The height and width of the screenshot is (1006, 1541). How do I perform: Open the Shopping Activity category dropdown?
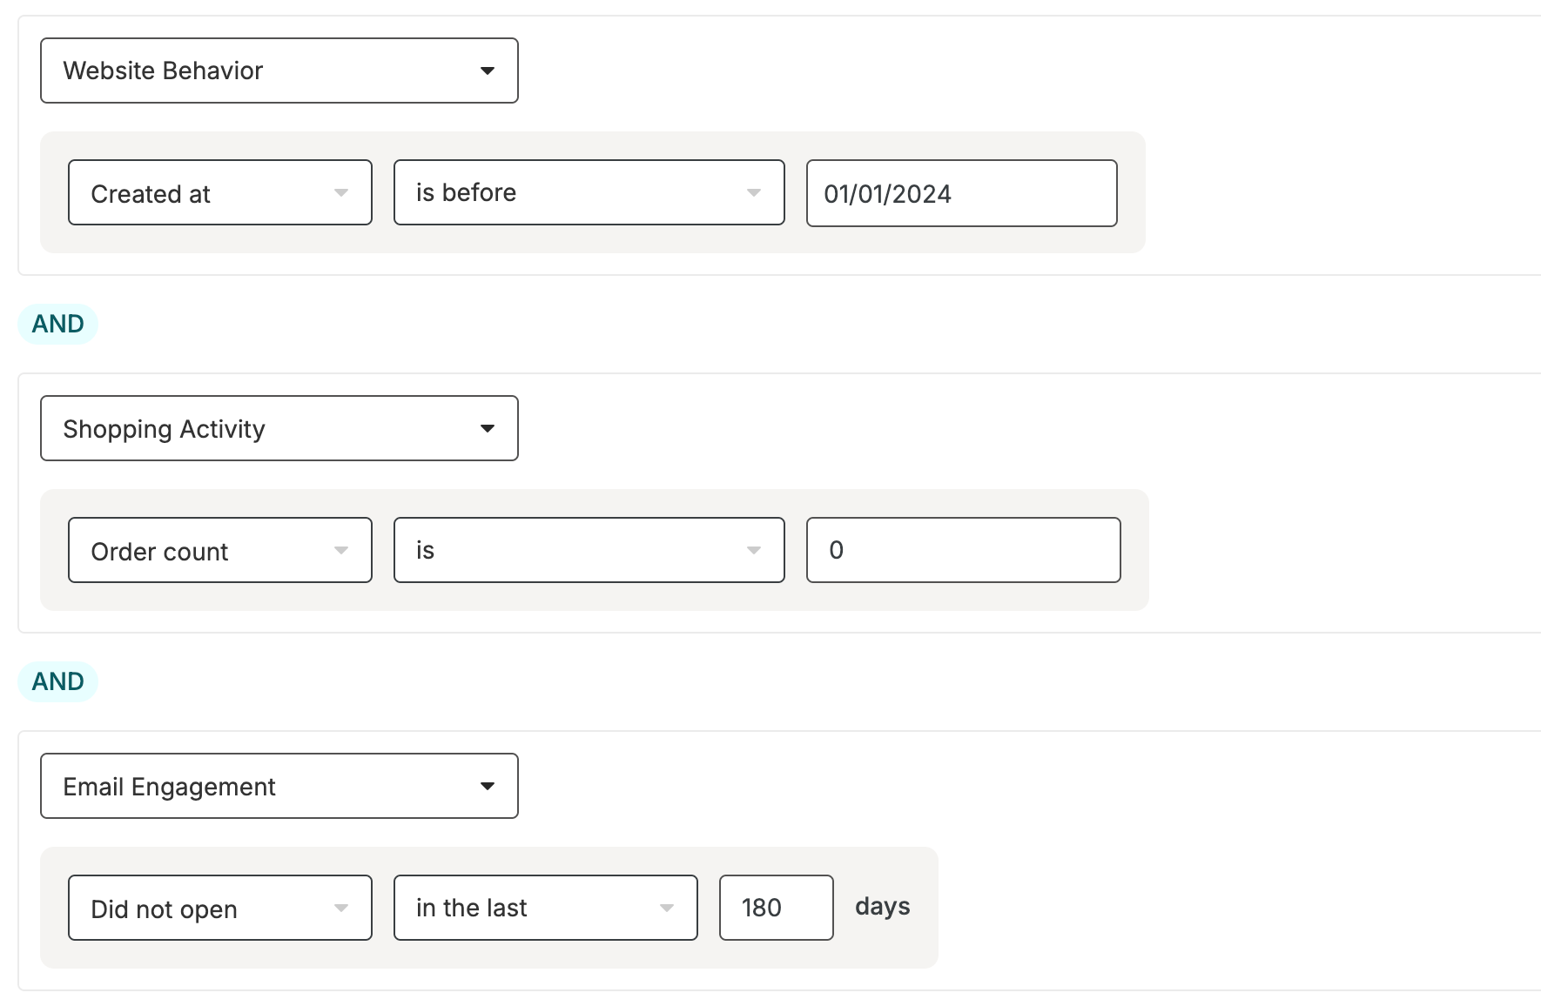click(279, 428)
